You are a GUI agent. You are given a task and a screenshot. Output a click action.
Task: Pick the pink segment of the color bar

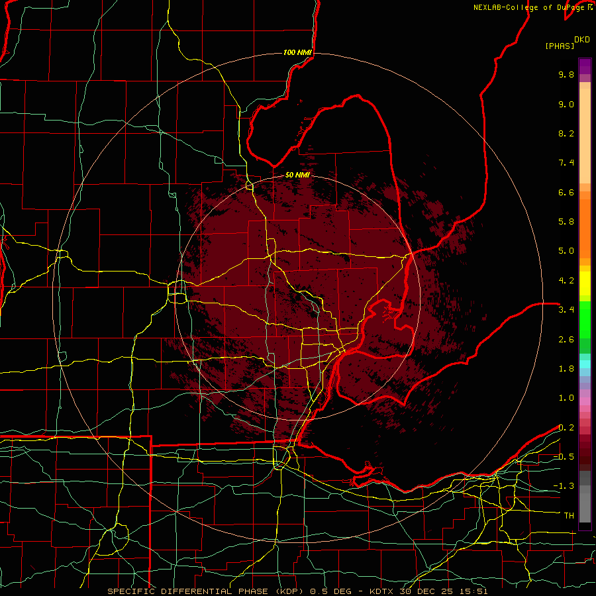[x=585, y=401]
